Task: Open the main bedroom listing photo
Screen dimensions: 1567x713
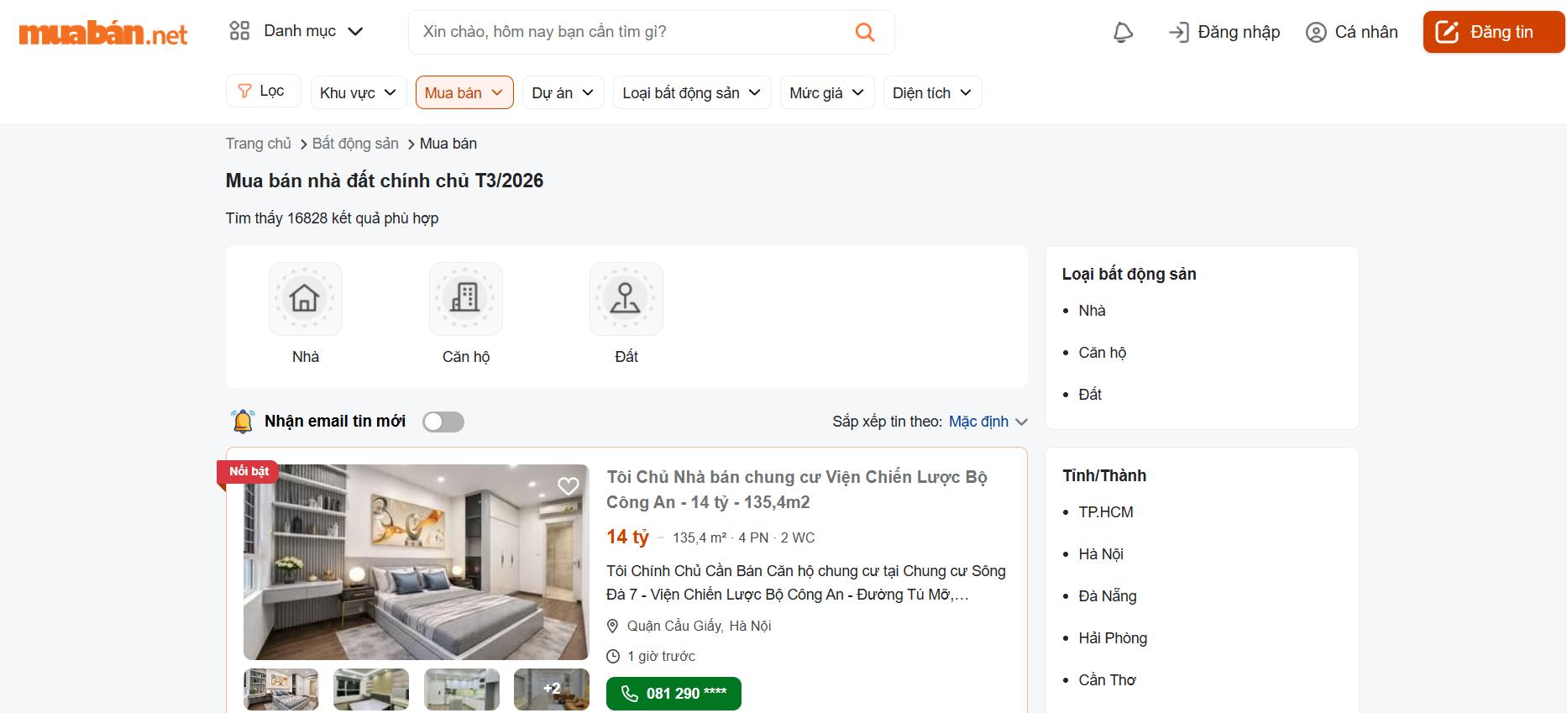Action: 417,562
